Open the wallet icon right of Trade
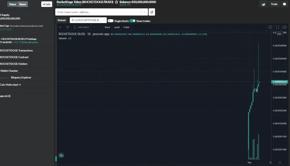The width and height of the screenshot is (290, 166). pyautogui.click(x=284, y=4)
